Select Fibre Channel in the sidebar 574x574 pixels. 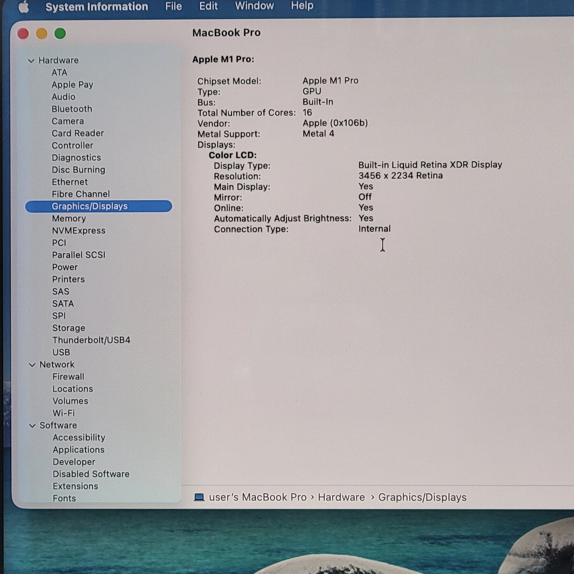[81, 194]
